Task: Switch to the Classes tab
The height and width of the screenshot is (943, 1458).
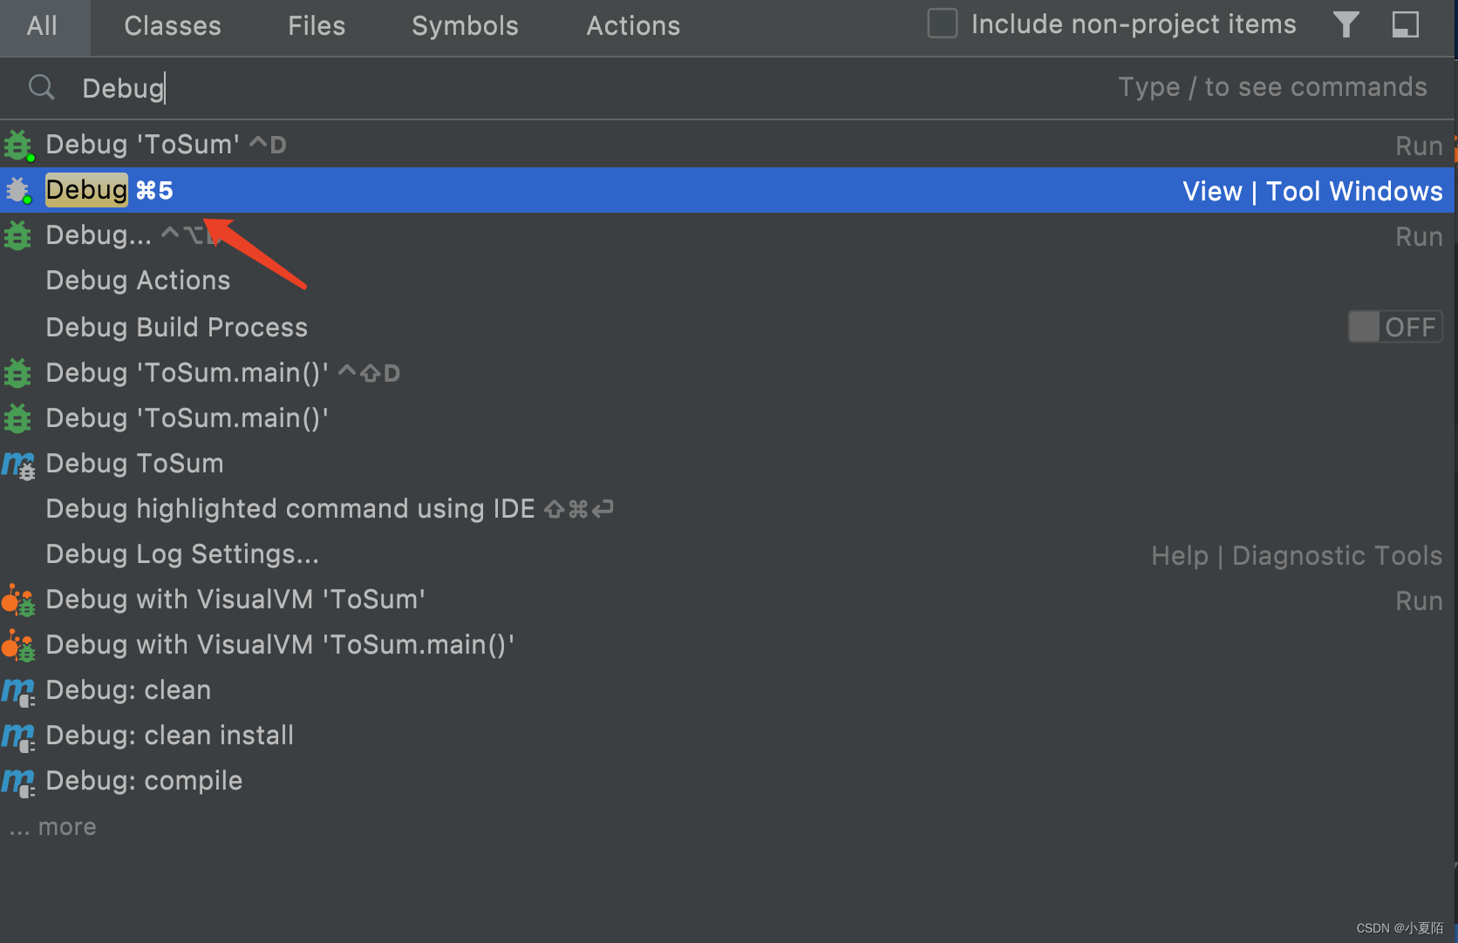Action: [x=173, y=26]
